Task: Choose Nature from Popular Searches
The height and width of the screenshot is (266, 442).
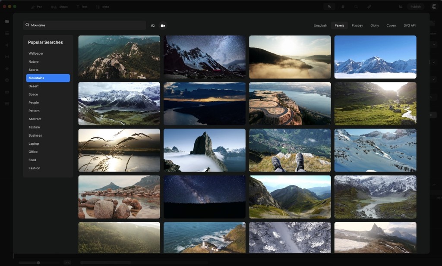Action: point(34,62)
